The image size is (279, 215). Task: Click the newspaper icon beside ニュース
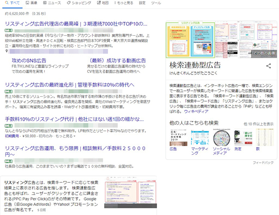point(45,3)
